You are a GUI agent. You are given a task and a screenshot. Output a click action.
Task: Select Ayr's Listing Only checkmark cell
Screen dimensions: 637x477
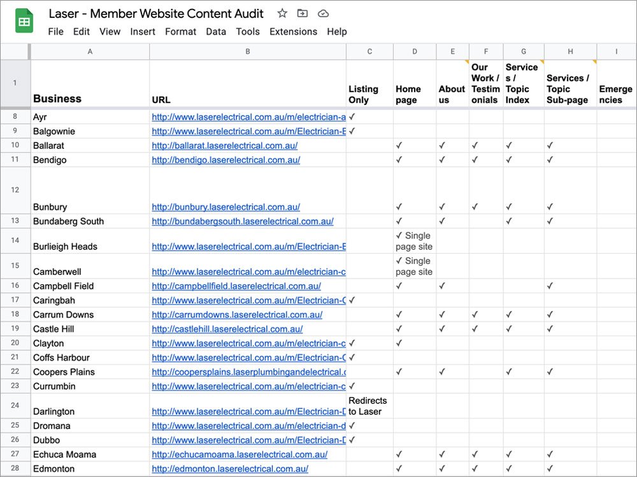pos(369,117)
